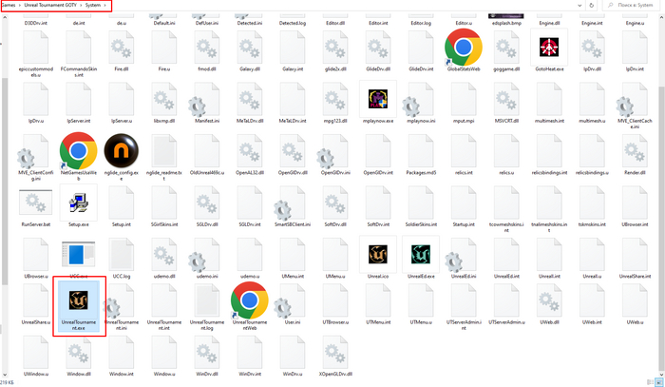Select the glide2x.dll file

(335, 51)
